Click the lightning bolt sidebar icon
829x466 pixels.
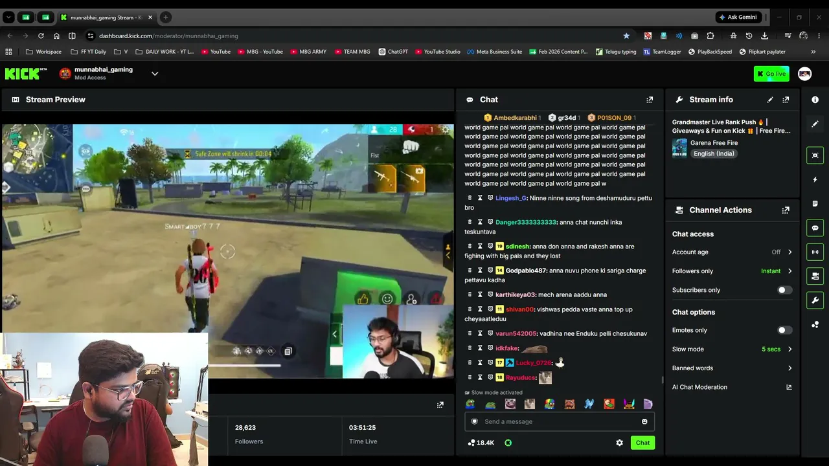click(815, 179)
